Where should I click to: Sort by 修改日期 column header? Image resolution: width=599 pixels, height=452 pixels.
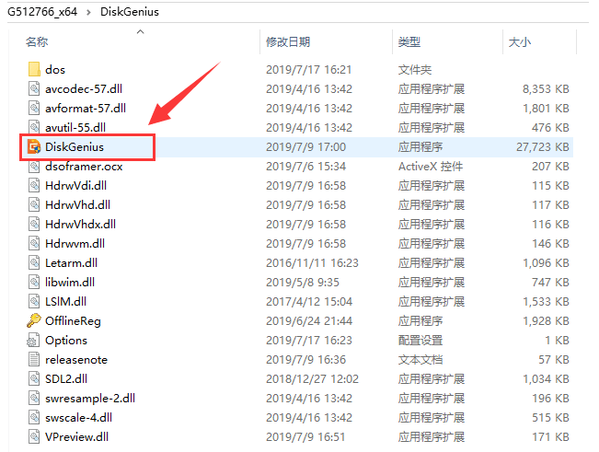(287, 41)
